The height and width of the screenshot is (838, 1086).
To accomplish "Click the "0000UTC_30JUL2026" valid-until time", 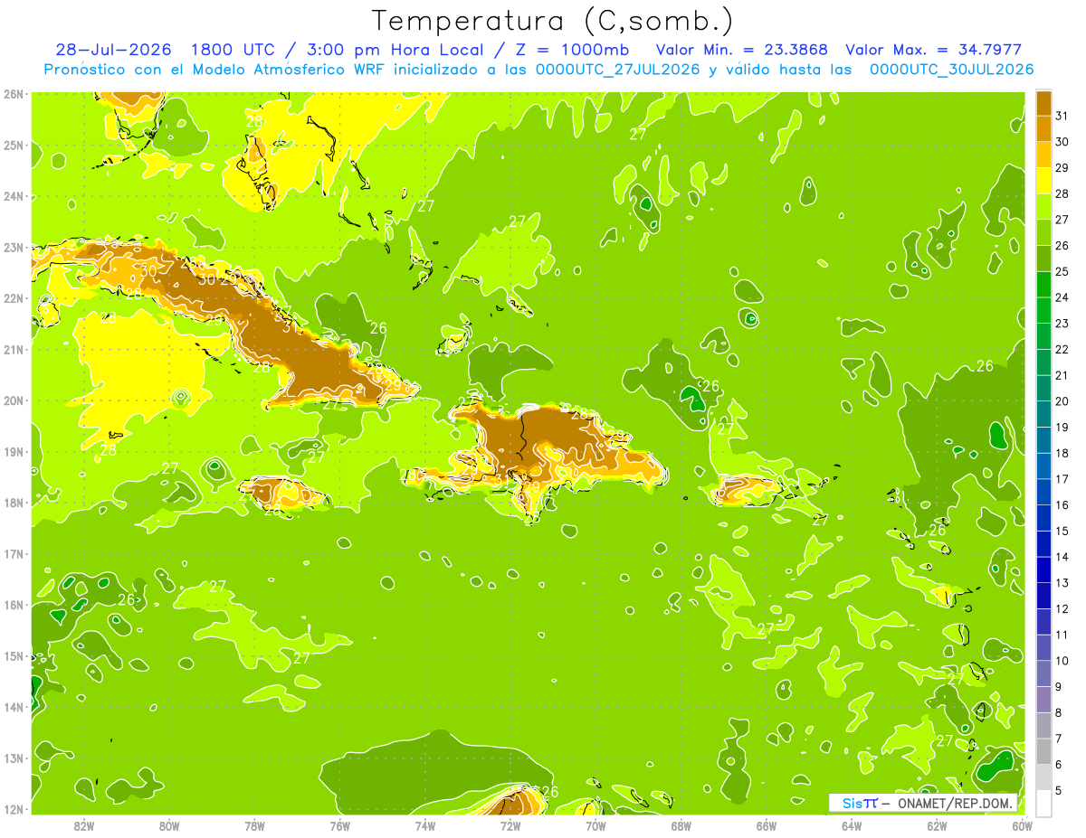I will click(x=951, y=70).
